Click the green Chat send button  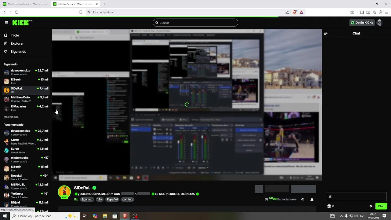point(381,206)
